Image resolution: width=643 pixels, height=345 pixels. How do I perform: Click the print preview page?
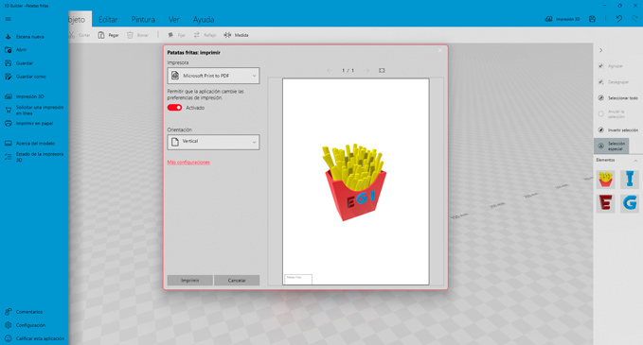coord(355,181)
